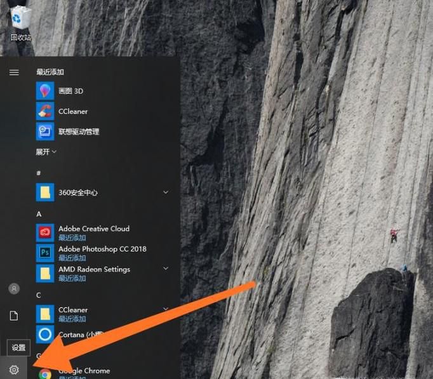Expand the CCleaner folder chevron

coord(166,309)
